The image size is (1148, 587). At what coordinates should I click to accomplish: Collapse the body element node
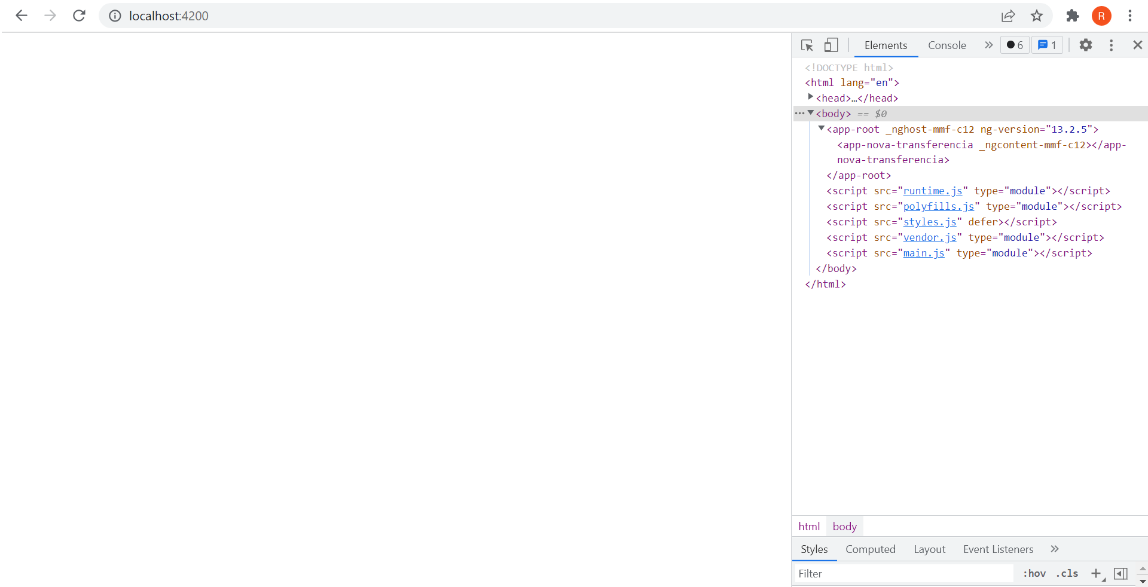click(x=811, y=112)
